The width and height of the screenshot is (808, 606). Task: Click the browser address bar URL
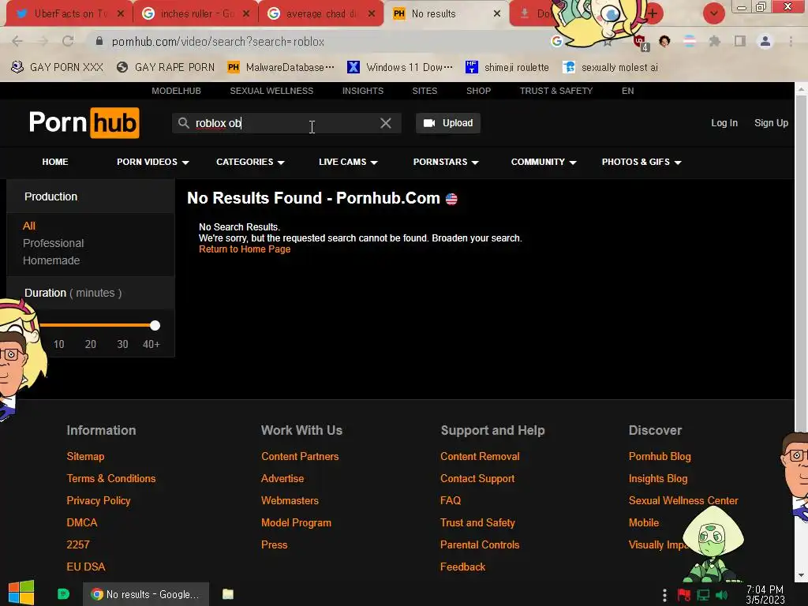pyautogui.click(x=218, y=42)
